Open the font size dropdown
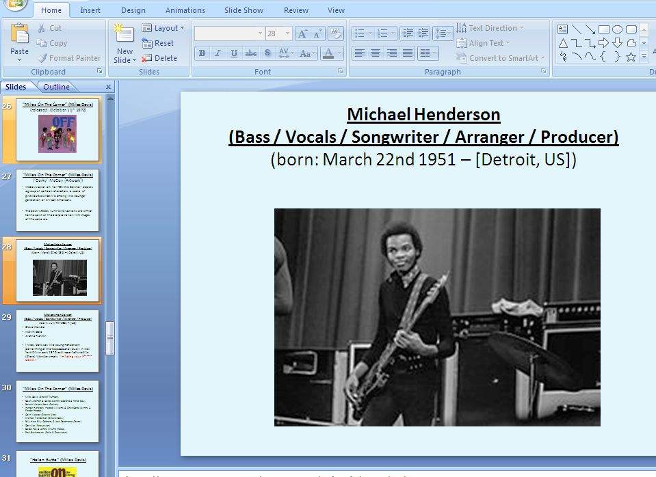The width and height of the screenshot is (656, 477). pyautogui.click(x=287, y=33)
